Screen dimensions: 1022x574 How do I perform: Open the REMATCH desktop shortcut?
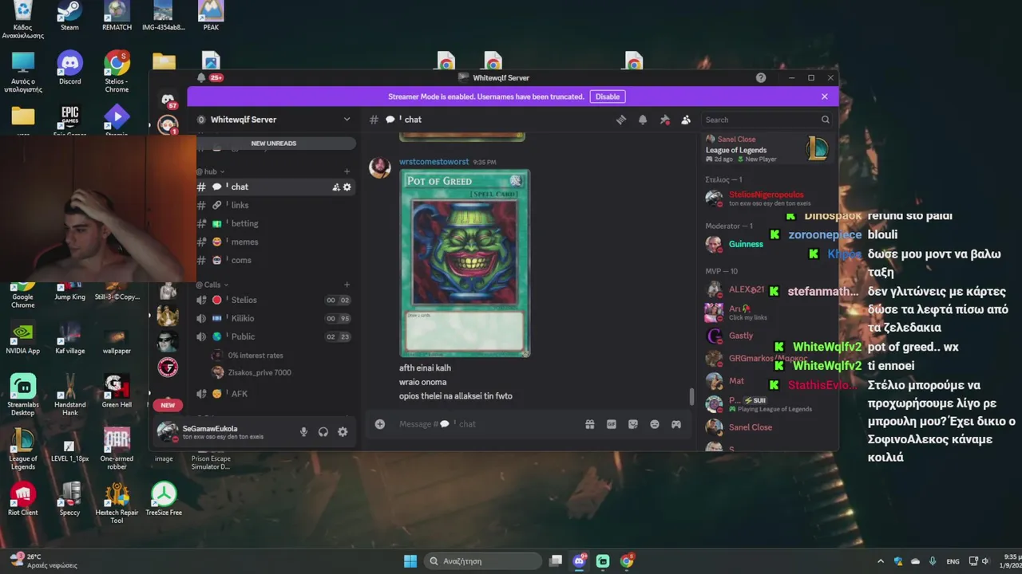[117, 16]
